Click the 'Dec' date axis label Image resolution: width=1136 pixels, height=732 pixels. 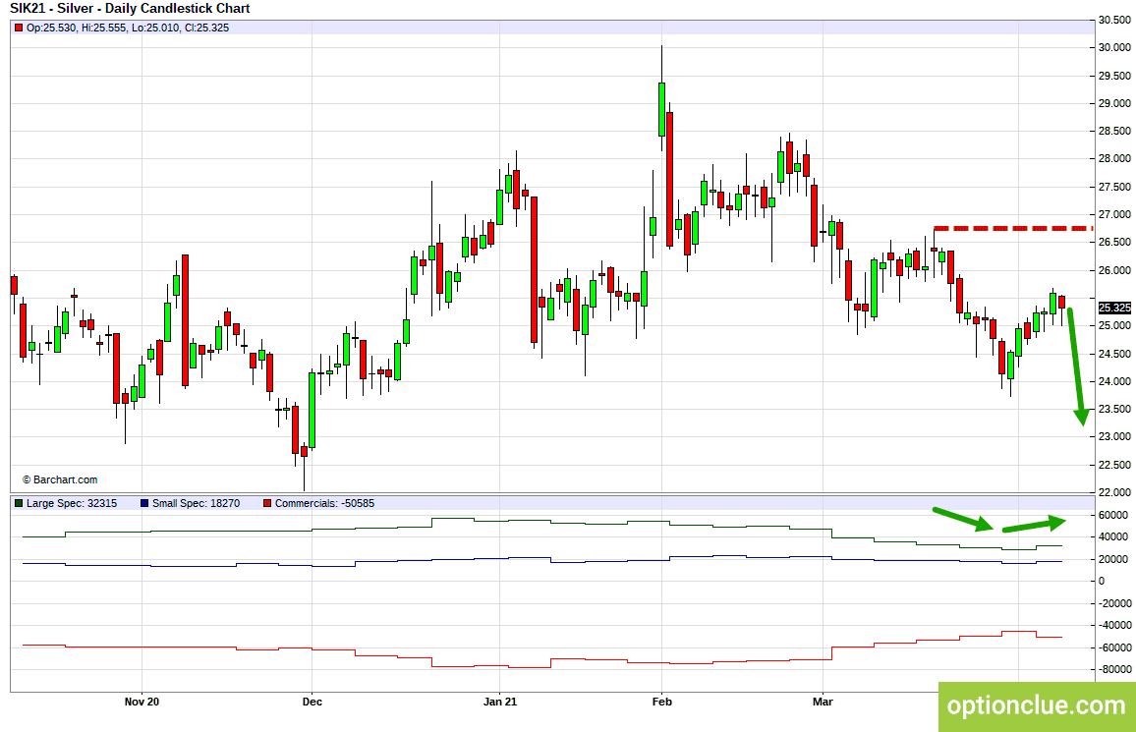312,702
